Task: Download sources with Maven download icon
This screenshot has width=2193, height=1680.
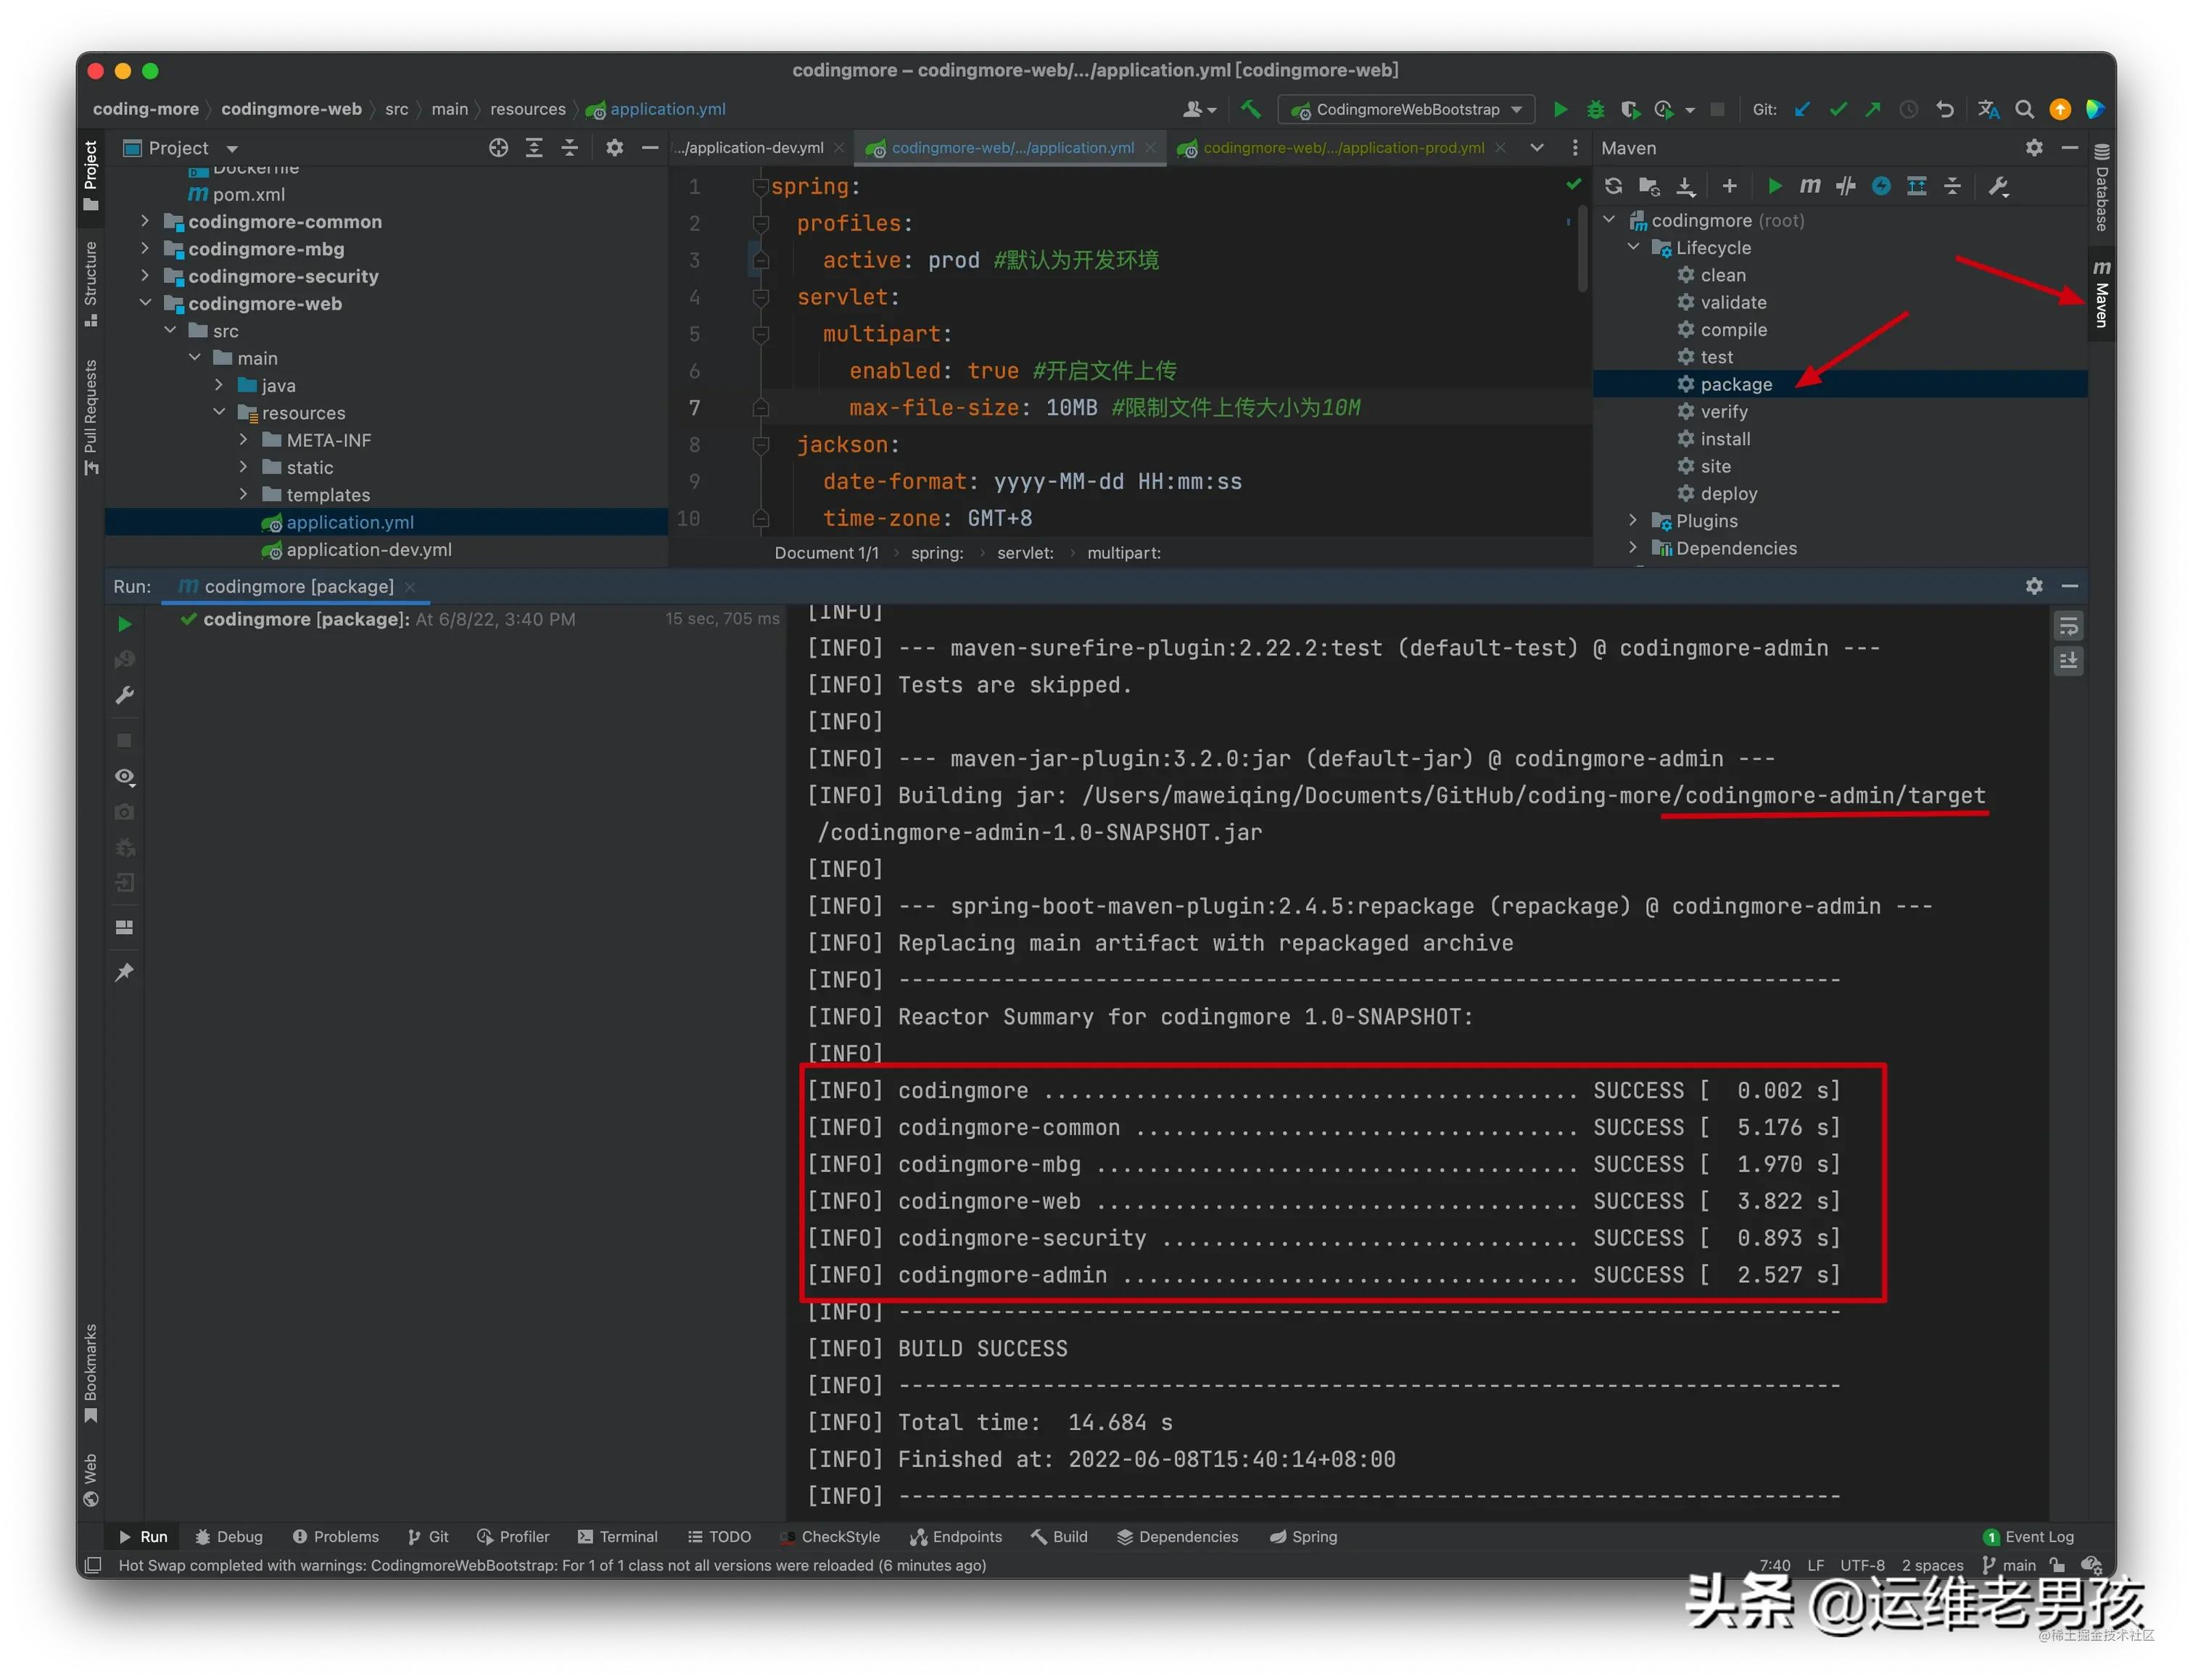Action: coord(1686,185)
